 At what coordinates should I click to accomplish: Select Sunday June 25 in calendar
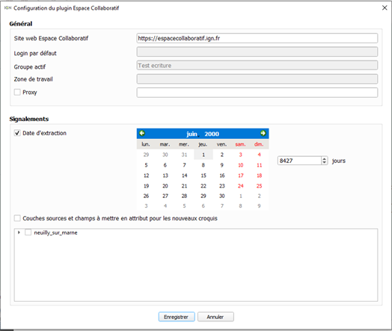pos(260,186)
